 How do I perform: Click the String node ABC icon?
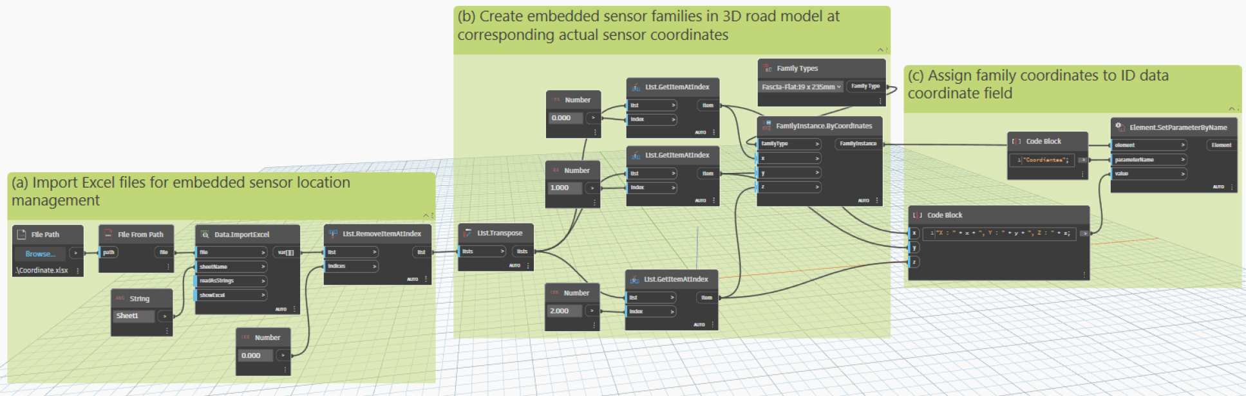click(x=120, y=298)
